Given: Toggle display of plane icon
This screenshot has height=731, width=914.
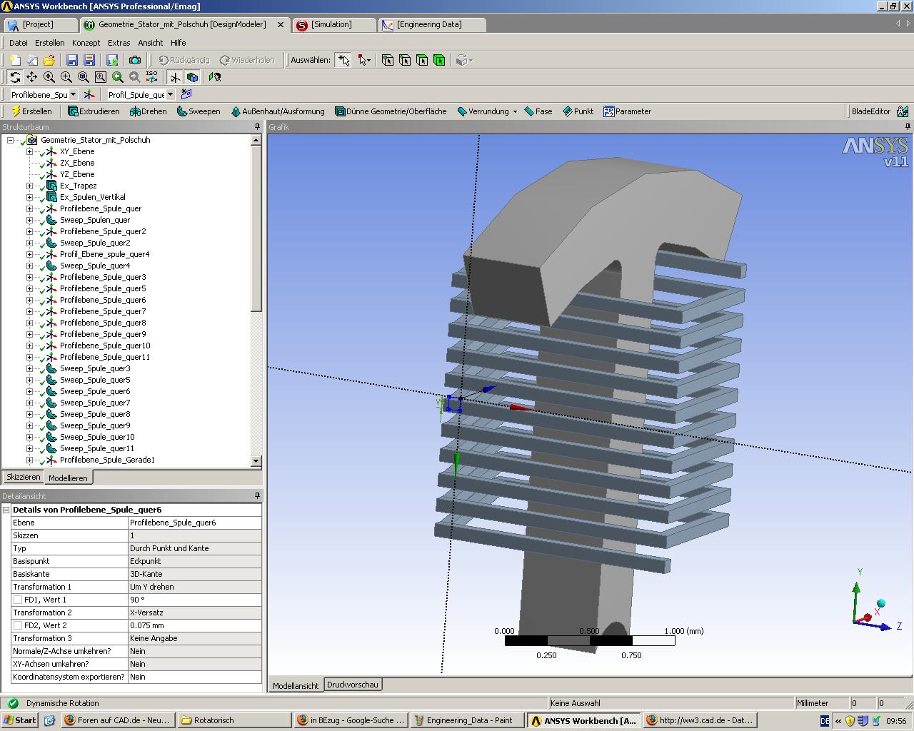Looking at the screenshot, I should [x=175, y=77].
